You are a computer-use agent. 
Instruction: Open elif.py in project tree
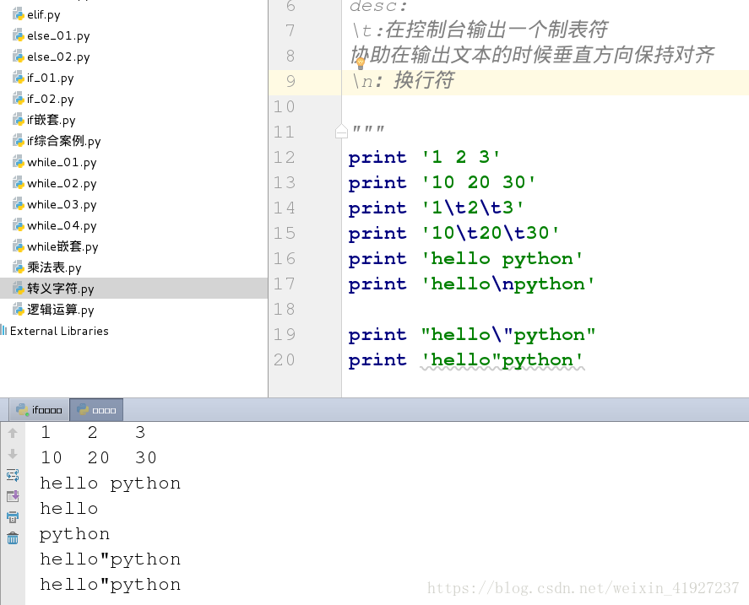click(43, 15)
